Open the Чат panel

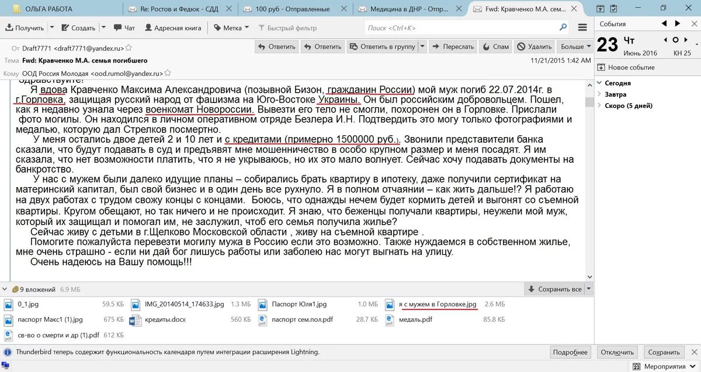click(126, 27)
